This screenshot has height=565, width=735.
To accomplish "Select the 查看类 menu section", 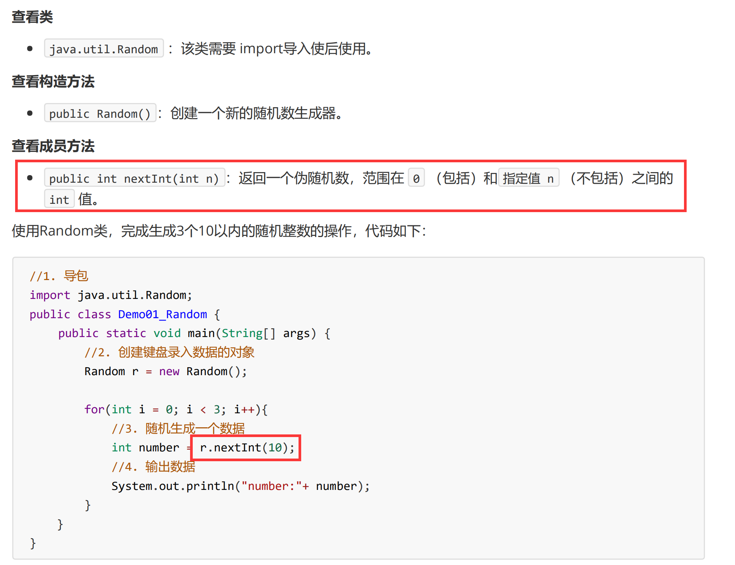I will [29, 11].
